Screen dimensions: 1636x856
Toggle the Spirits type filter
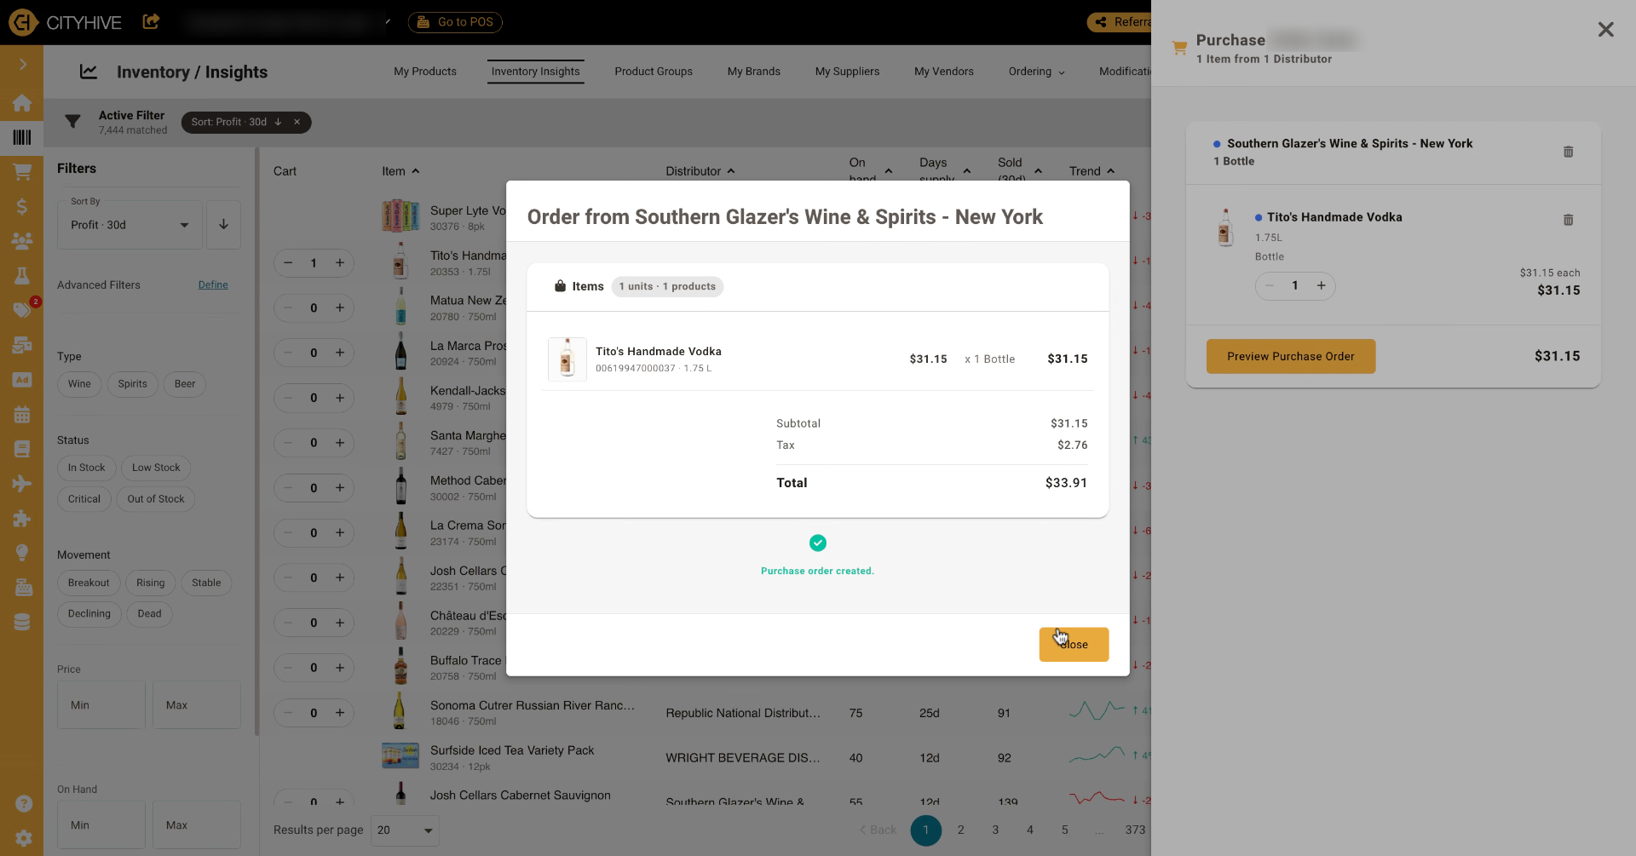coord(132,384)
